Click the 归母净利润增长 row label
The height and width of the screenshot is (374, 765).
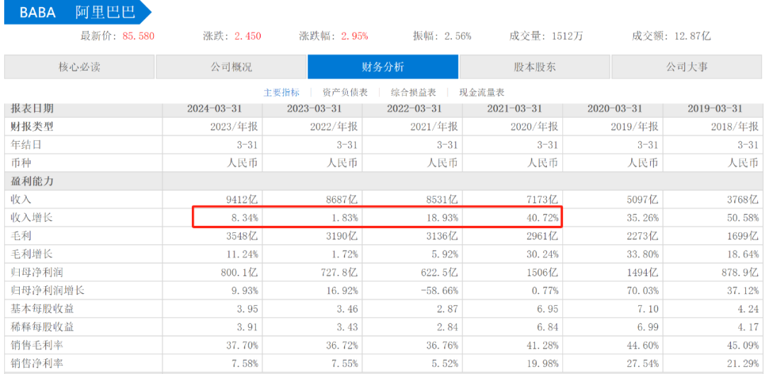coord(48,290)
